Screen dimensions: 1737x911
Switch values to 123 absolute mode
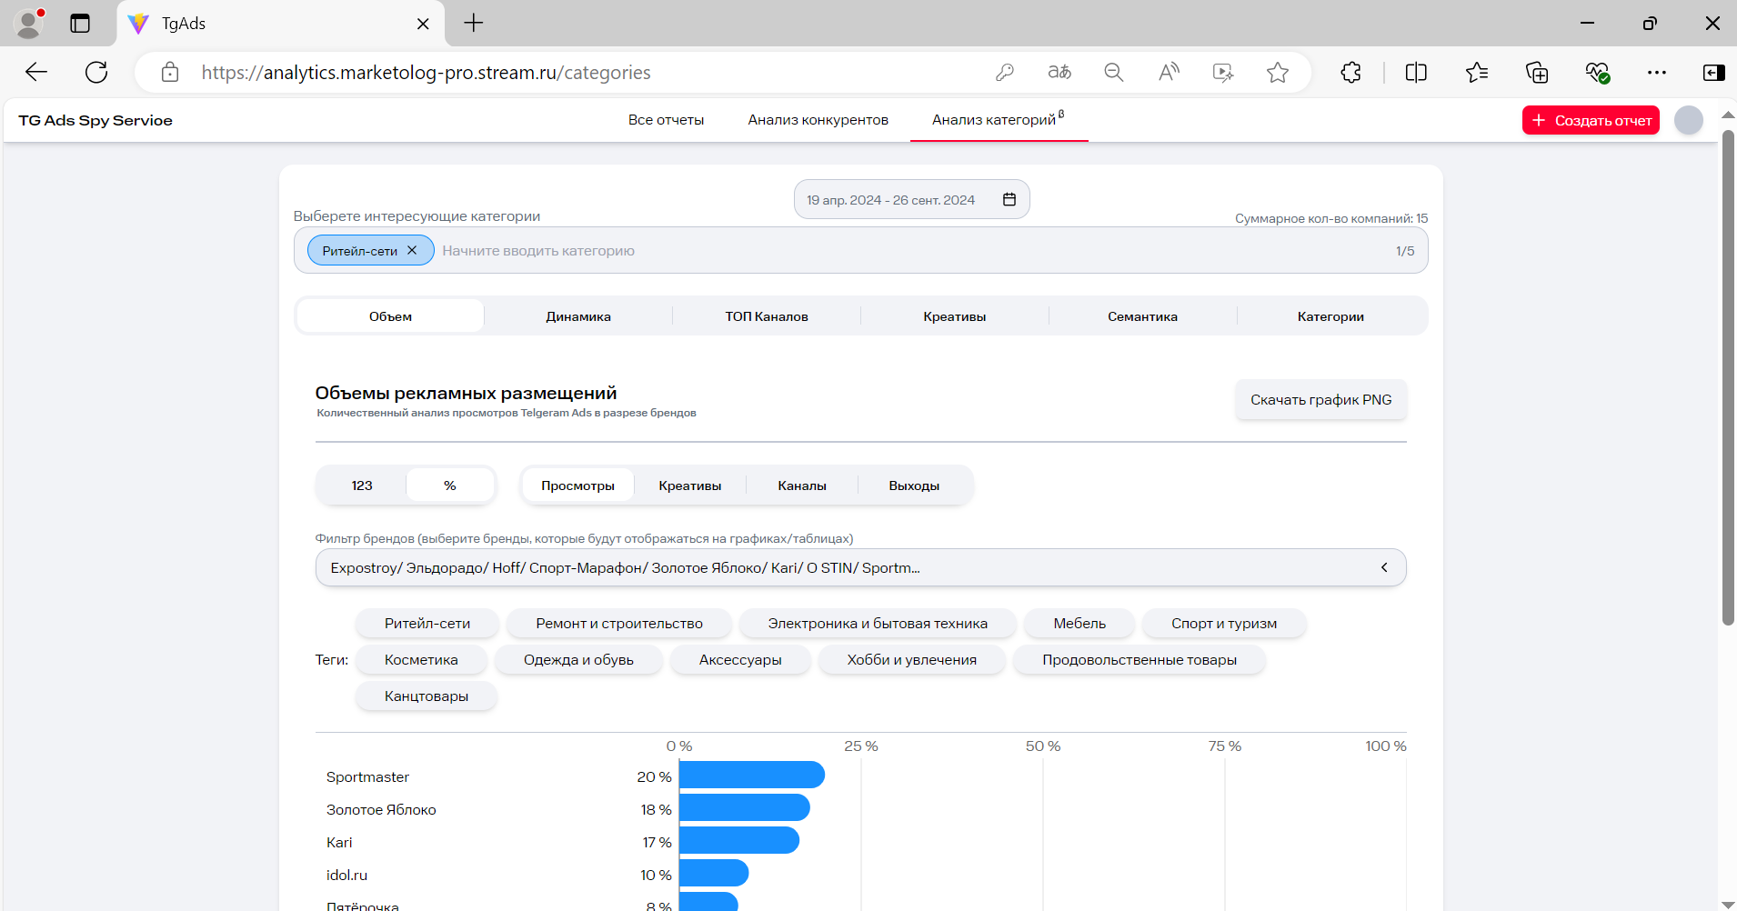[362, 486]
